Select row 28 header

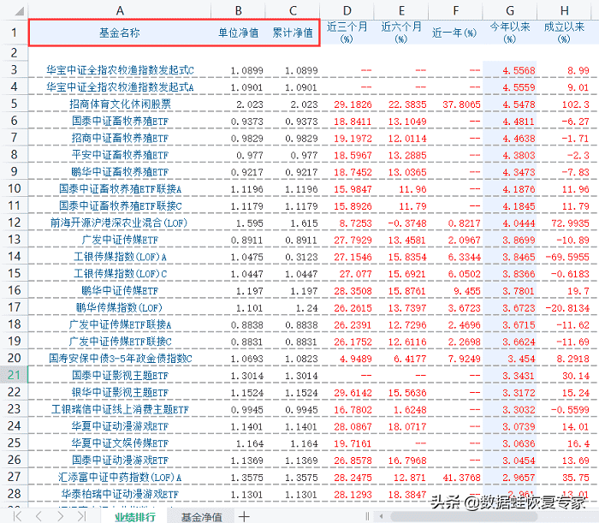point(15,493)
